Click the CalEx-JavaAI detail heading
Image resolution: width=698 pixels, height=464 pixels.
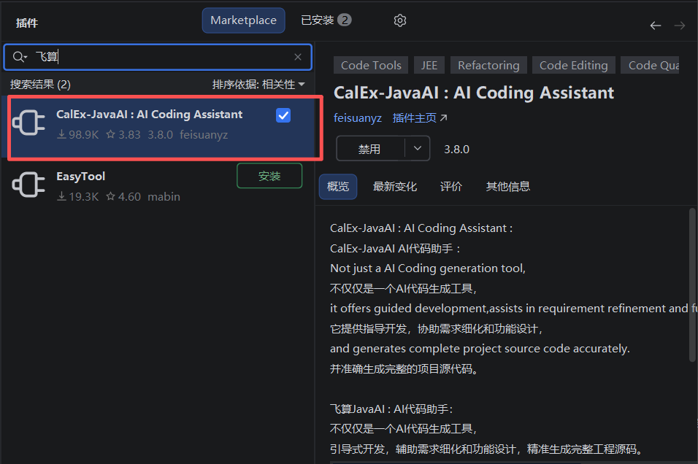pos(474,93)
